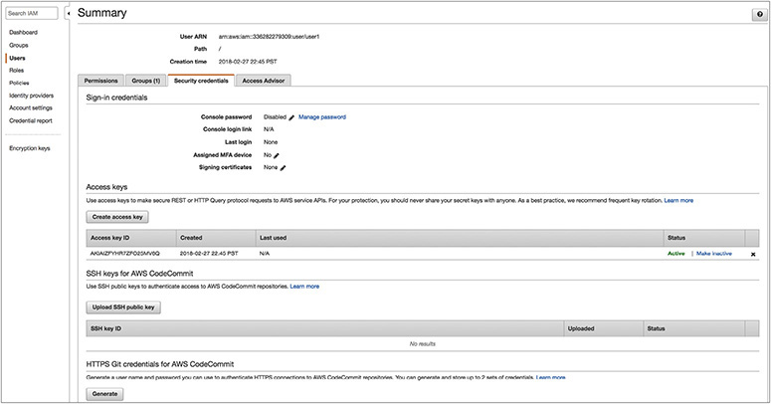The height and width of the screenshot is (404, 771).
Task: Collapse the left navigation sidebar arrow
Action: (x=68, y=13)
